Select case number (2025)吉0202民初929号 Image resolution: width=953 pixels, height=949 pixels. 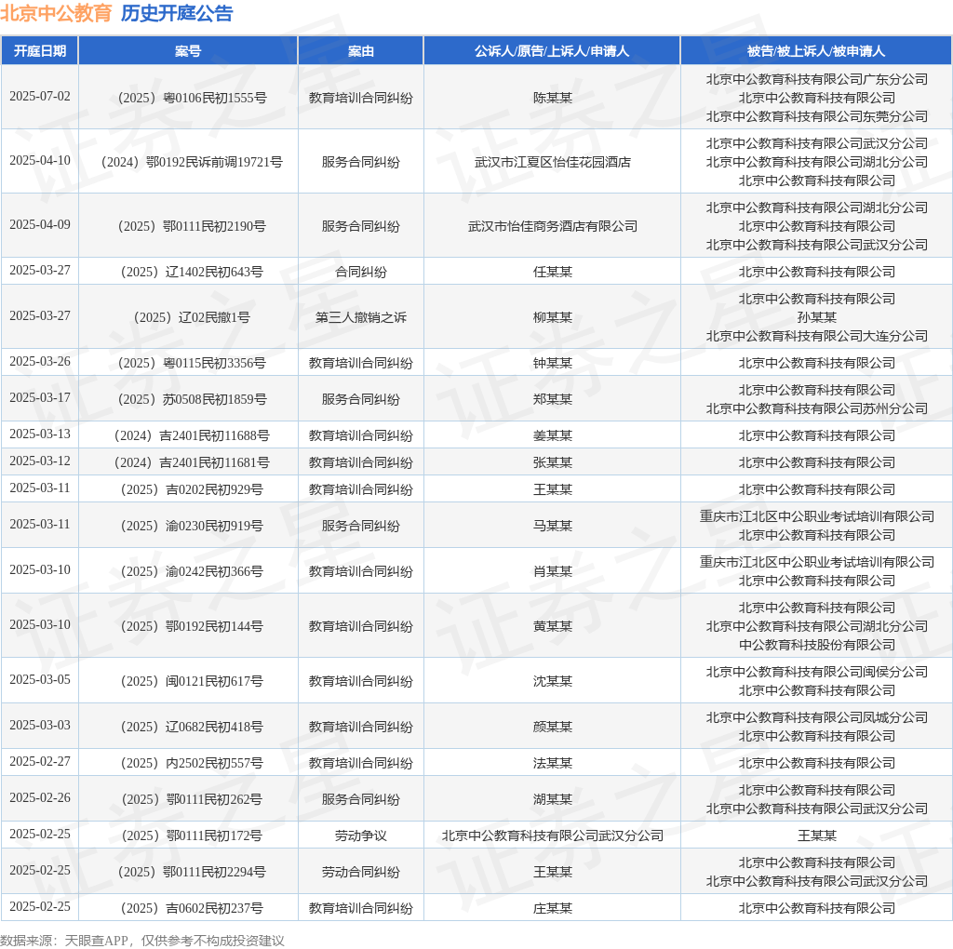pyautogui.click(x=192, y=489)
